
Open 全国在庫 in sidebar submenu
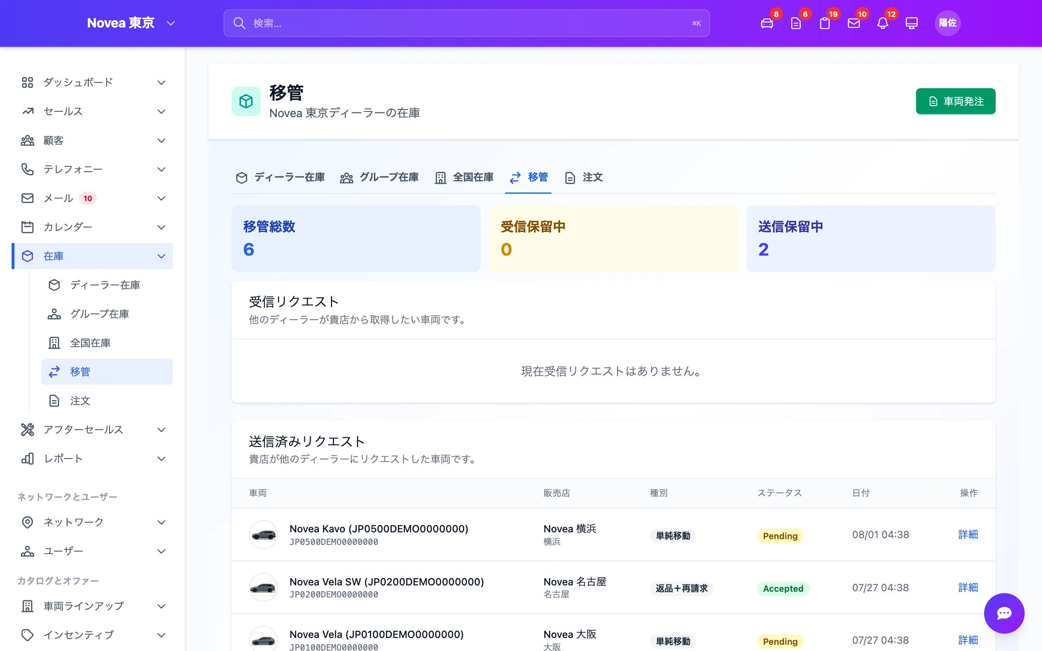(107, 343)
